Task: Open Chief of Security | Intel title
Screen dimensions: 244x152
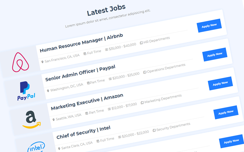Action: 83,132
